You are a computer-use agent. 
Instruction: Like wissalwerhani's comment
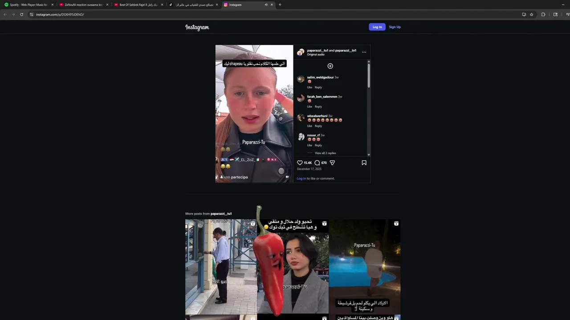[x=309, y=126]
